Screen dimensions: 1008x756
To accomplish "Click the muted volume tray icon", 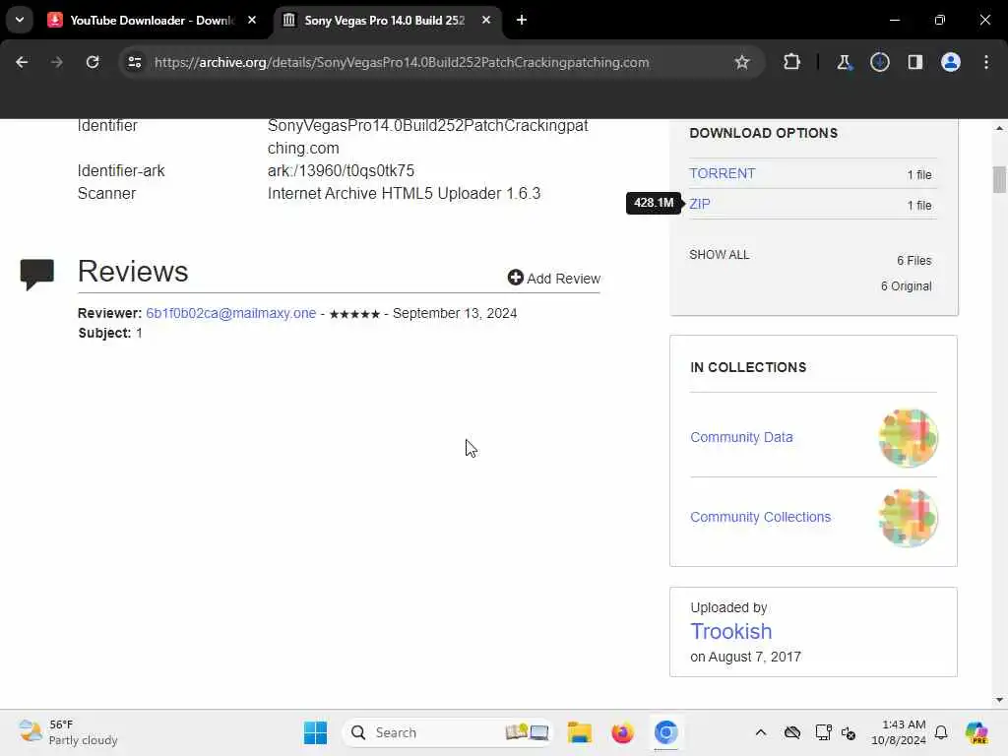I will [x=848, y=732].
